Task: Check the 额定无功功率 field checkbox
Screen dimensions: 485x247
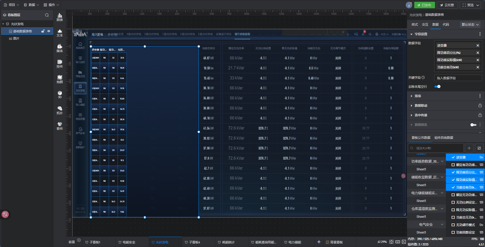Action: 453,195
